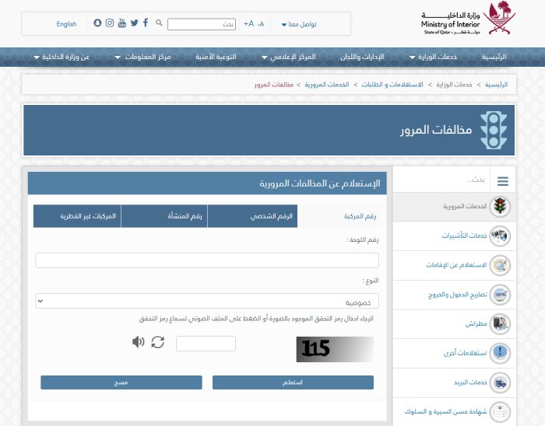Click الاستعلامات و الطلبات breadcrumb link
Image resolution: width=545 pixels, height=426 pixels.
tap(392, 85)
